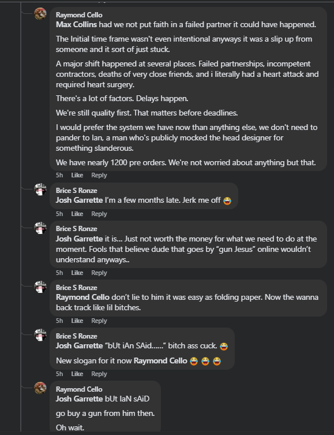Reply to the 'gun Jesus' comment

[x=99, y=273]
